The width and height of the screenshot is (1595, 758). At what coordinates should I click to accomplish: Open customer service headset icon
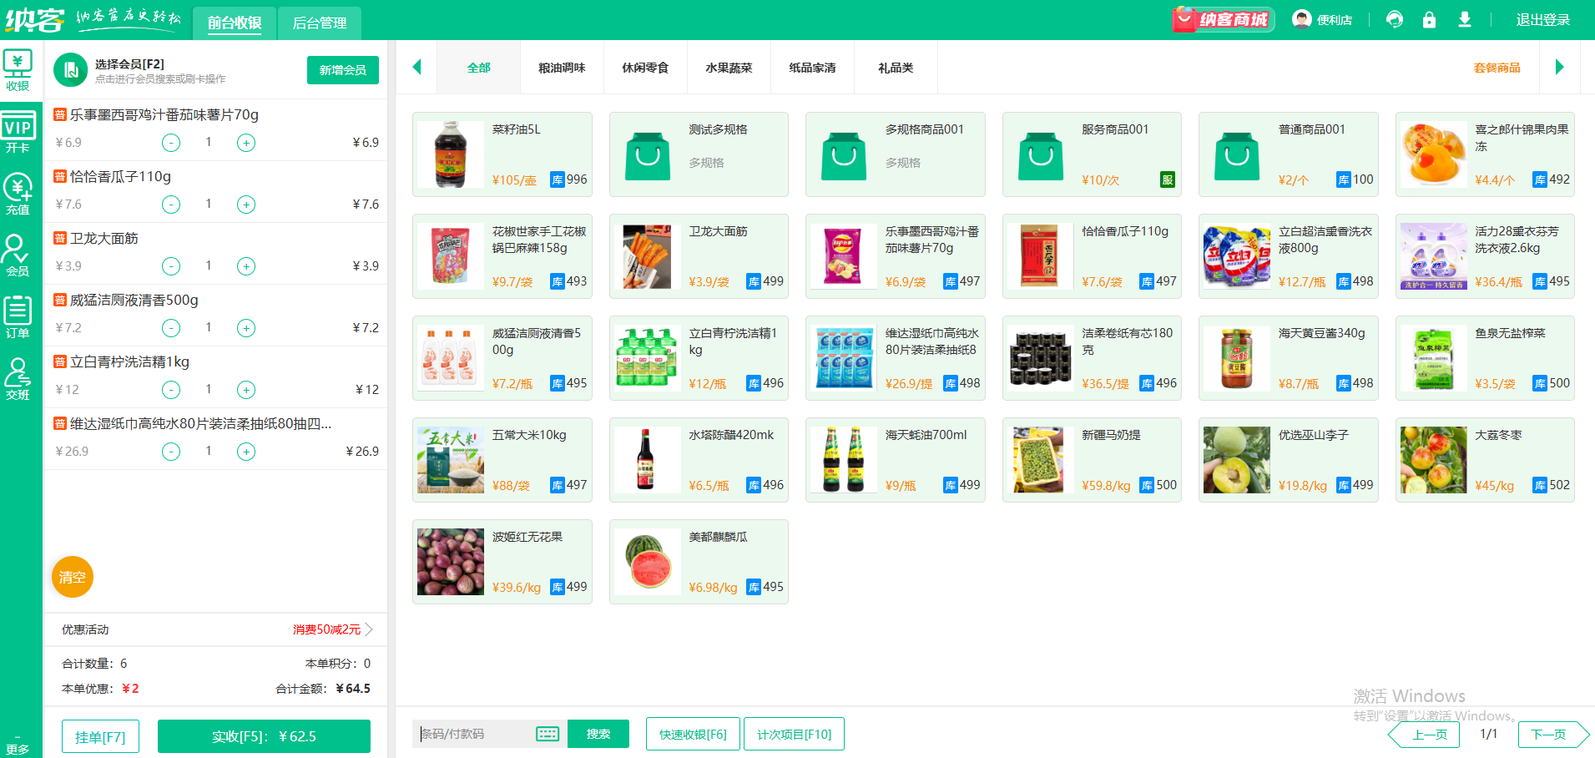(x=1395, y=18)
